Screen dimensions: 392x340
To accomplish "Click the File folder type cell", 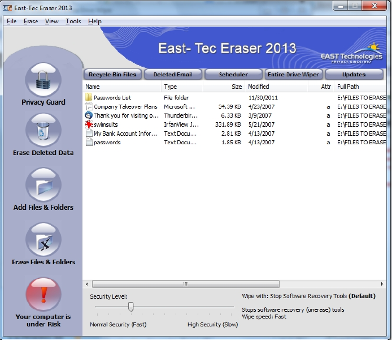I will point(176,98).
